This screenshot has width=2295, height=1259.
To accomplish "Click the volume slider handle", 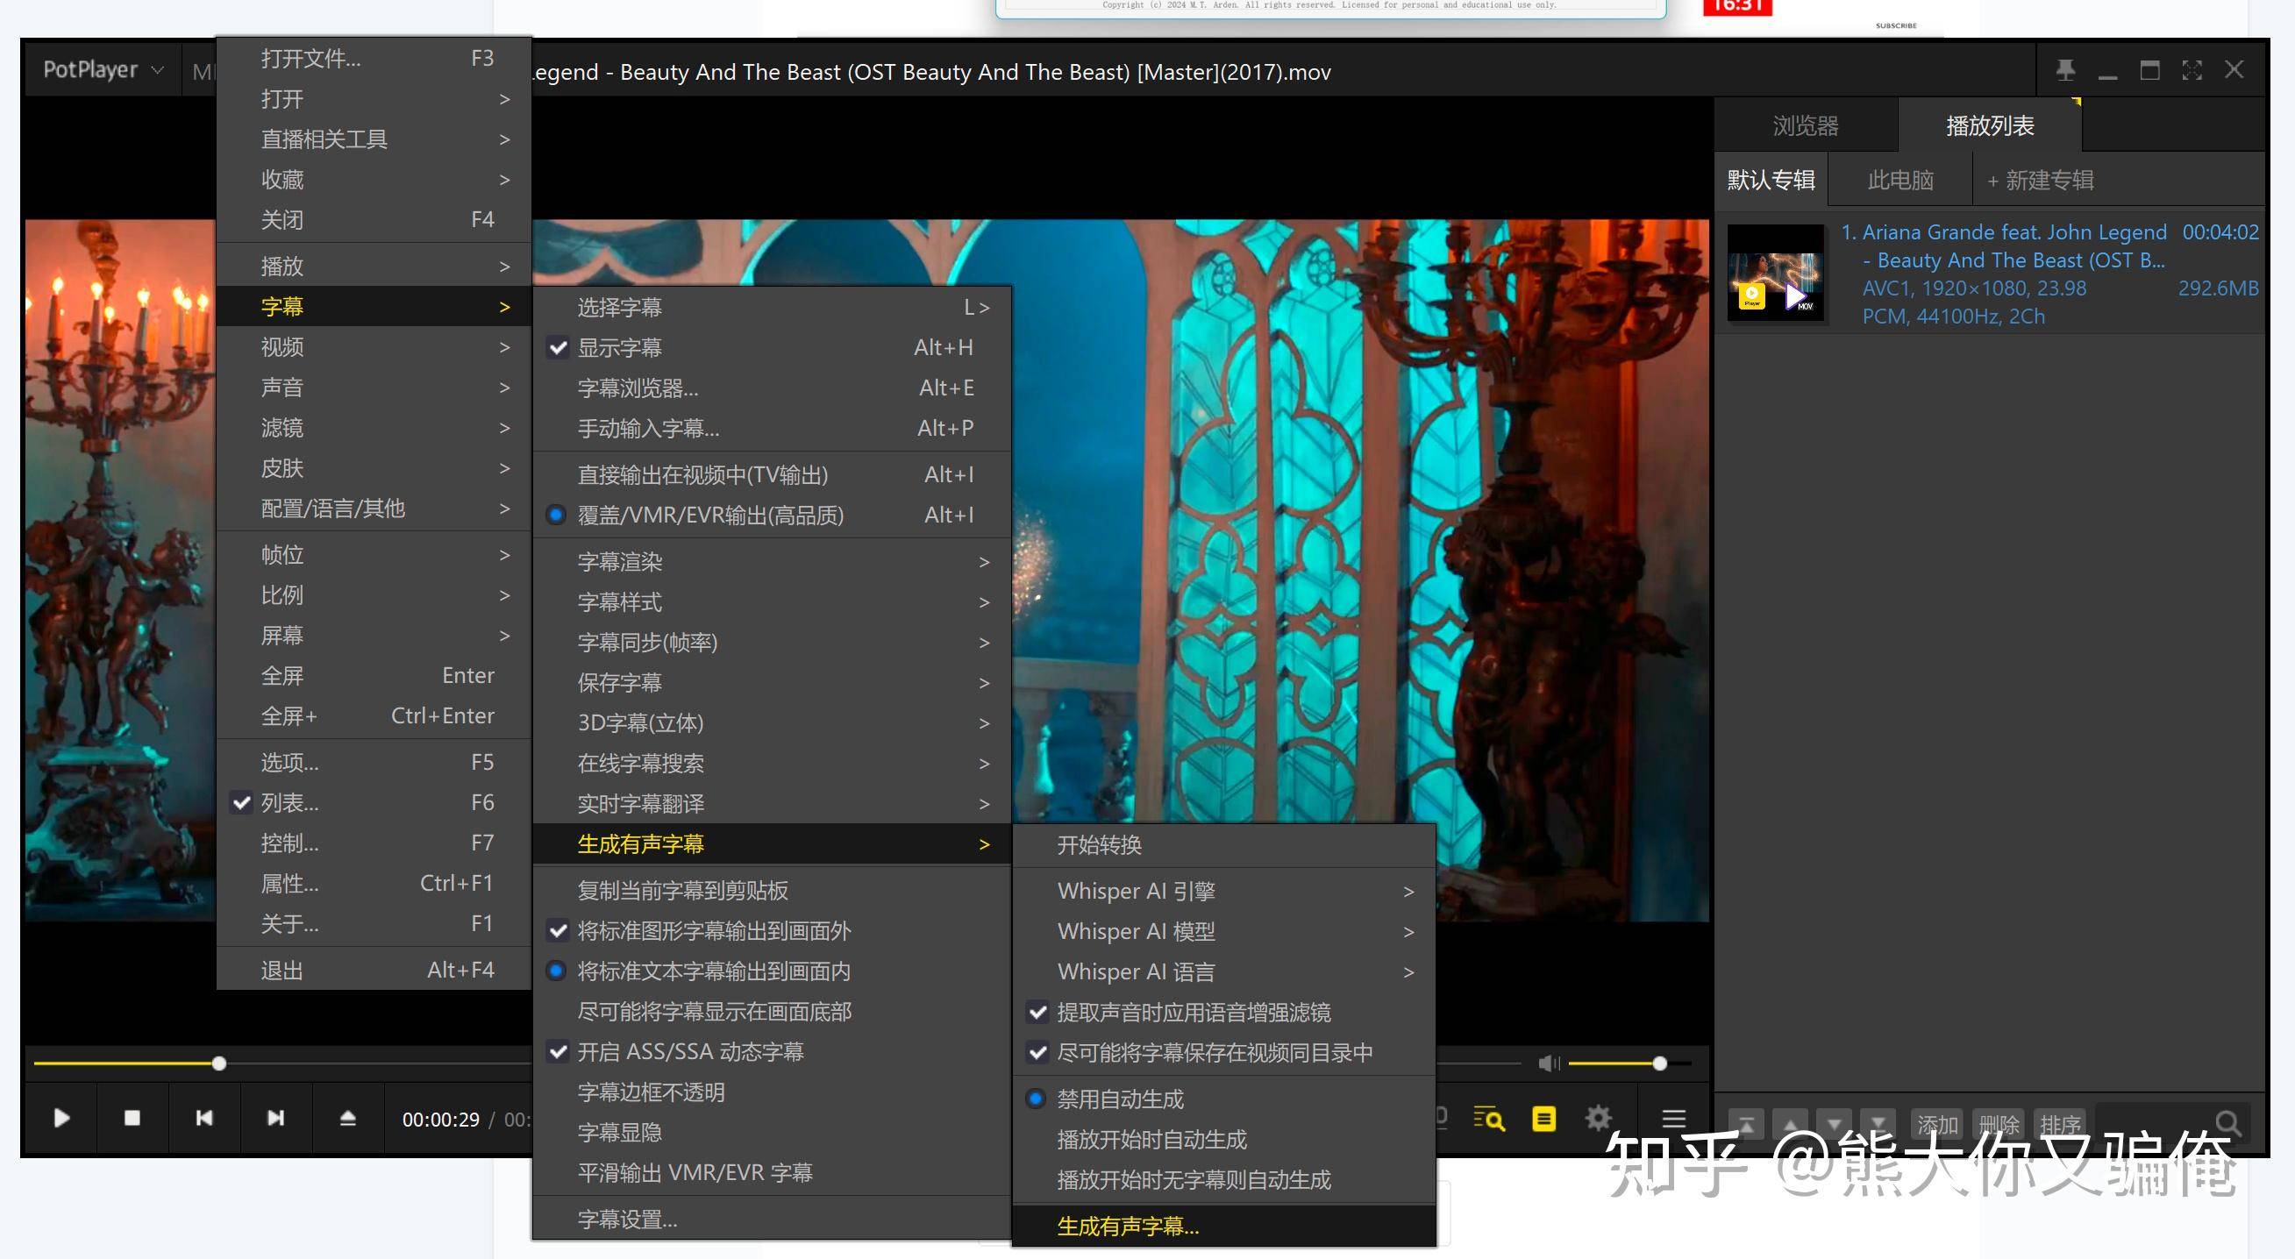I will [1659, 1063].
